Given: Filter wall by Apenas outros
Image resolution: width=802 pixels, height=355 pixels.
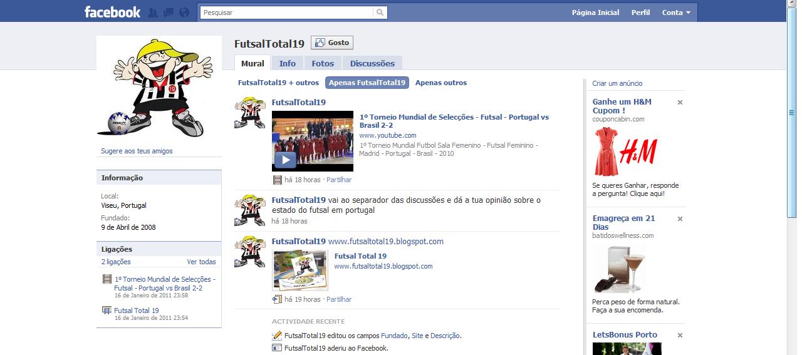Looking at the screenshot, I should click(440, 83).
